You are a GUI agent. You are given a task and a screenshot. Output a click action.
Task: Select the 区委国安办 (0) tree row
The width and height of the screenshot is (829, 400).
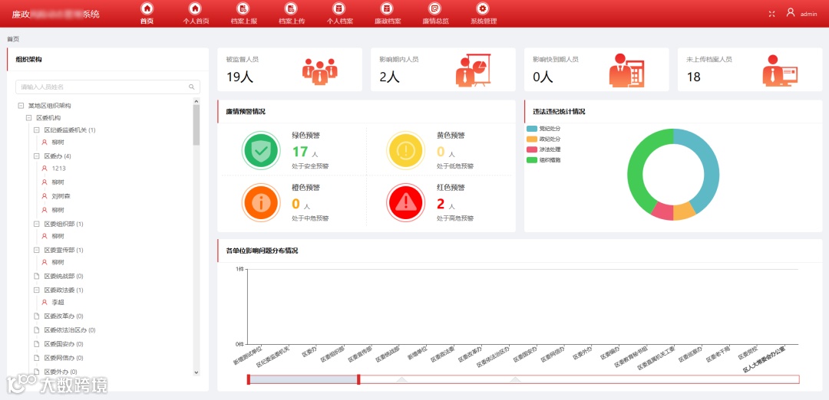(64, 344)
